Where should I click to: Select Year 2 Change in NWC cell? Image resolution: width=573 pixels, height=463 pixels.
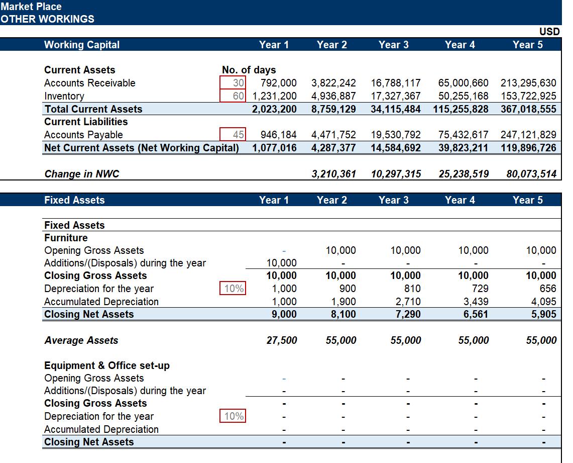[333, 174]
